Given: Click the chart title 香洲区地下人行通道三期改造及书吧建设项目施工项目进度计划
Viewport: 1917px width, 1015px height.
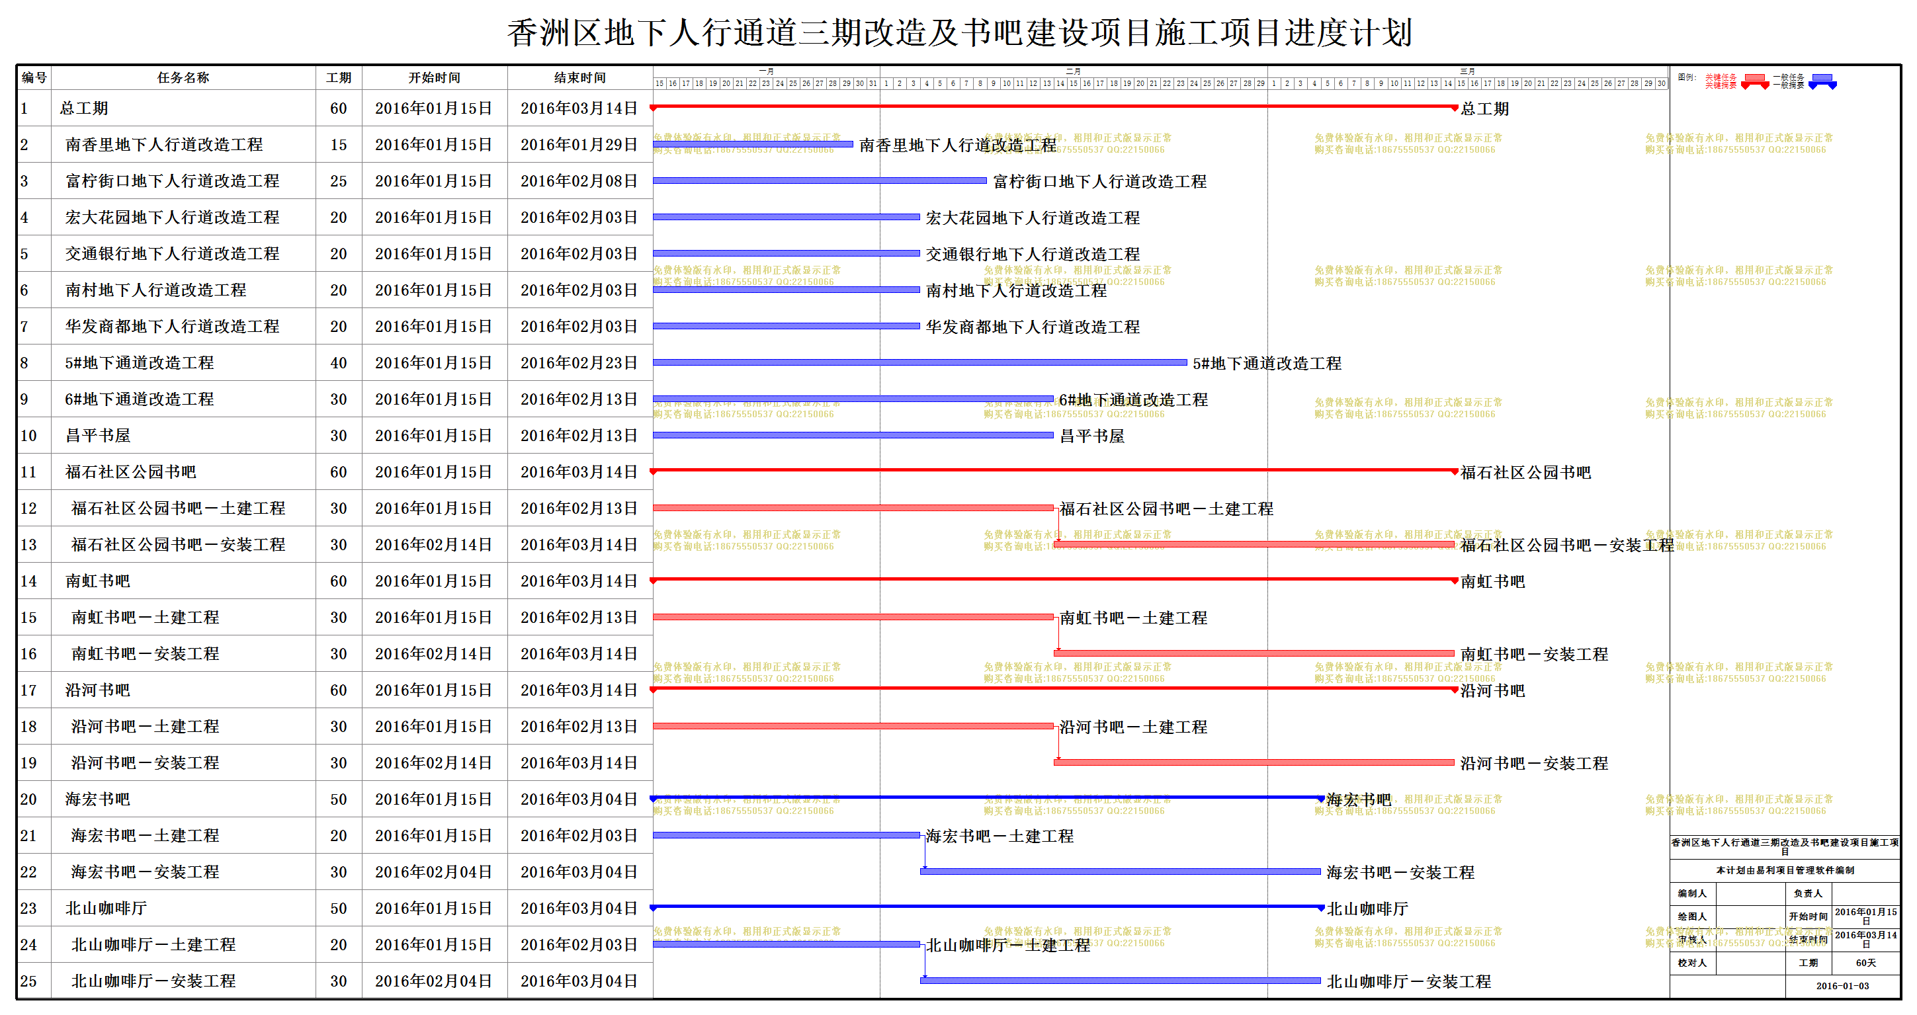Looking at the screenshot, I should coord(959,33).
